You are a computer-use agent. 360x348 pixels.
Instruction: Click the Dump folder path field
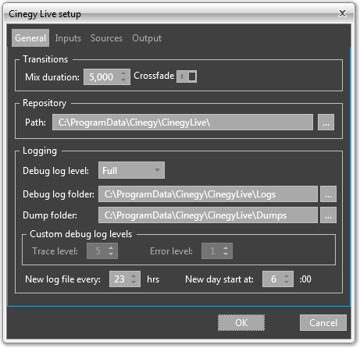tap(208, 215)
